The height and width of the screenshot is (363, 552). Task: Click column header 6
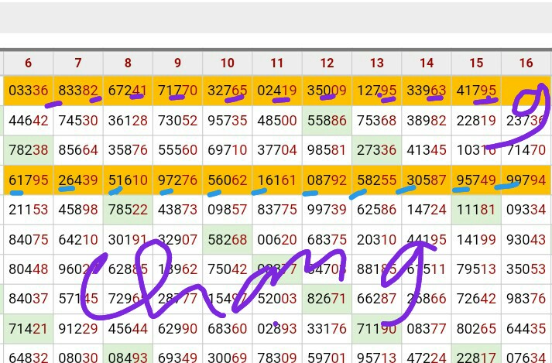coord(29,63)
